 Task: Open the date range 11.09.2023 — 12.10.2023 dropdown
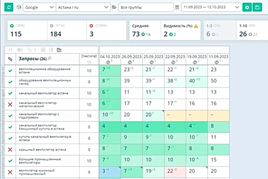[x=210, y=8]
